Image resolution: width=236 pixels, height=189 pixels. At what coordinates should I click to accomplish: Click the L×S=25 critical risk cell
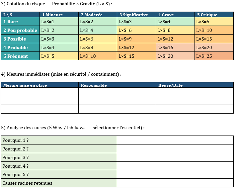point(214,56)
